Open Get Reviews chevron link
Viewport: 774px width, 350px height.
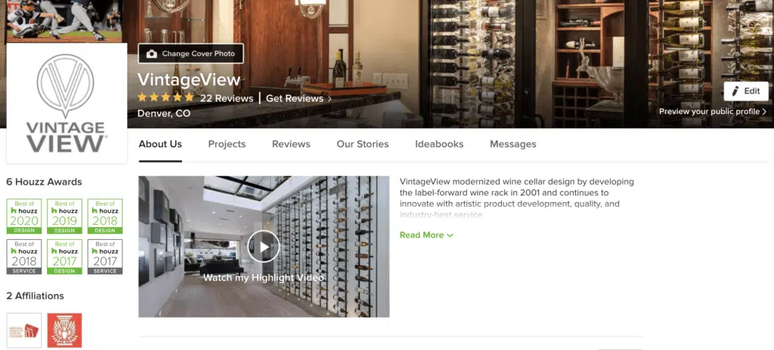point(298,99)
